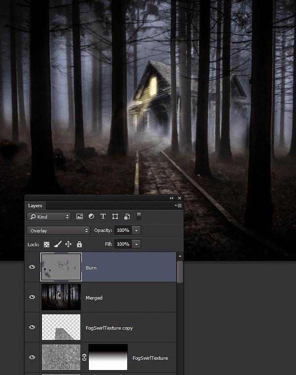Hide the FogSwirlTexture copy layer

pyautogui.click(x=32, y=327)
